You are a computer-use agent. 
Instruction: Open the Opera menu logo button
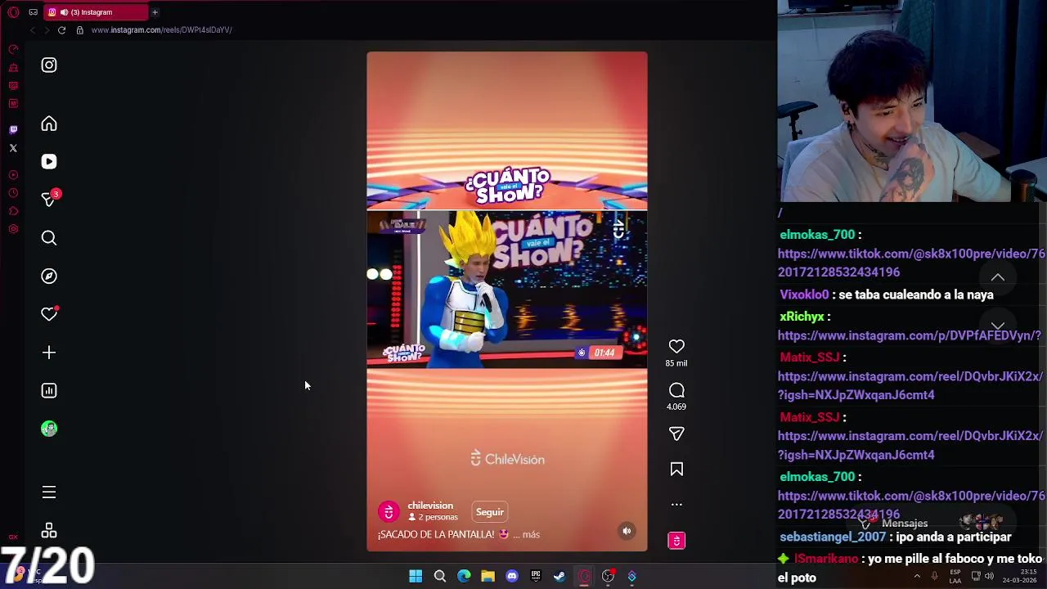point(13,12)
